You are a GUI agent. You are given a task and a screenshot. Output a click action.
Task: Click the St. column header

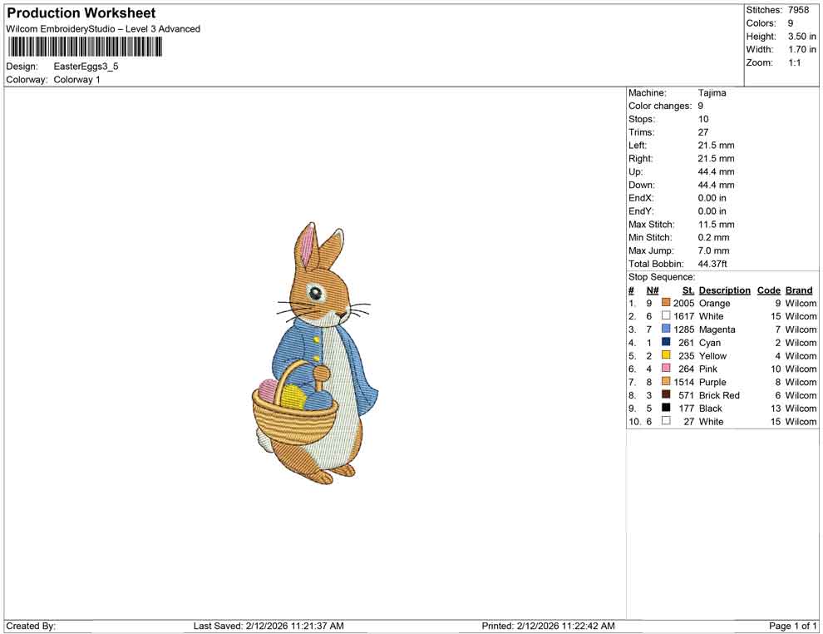687,290
